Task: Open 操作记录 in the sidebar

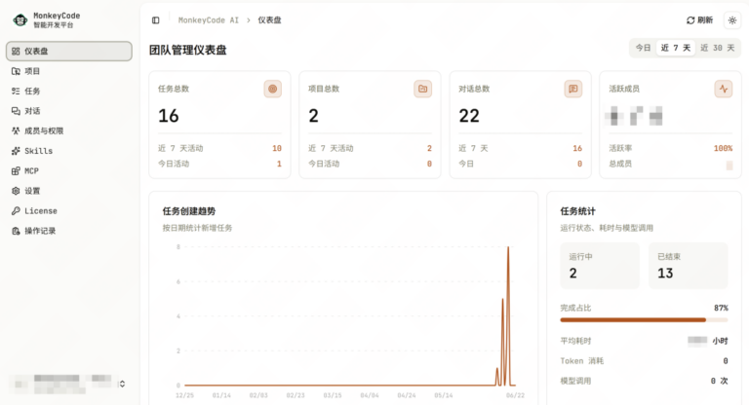Action: tap(69, 231)
